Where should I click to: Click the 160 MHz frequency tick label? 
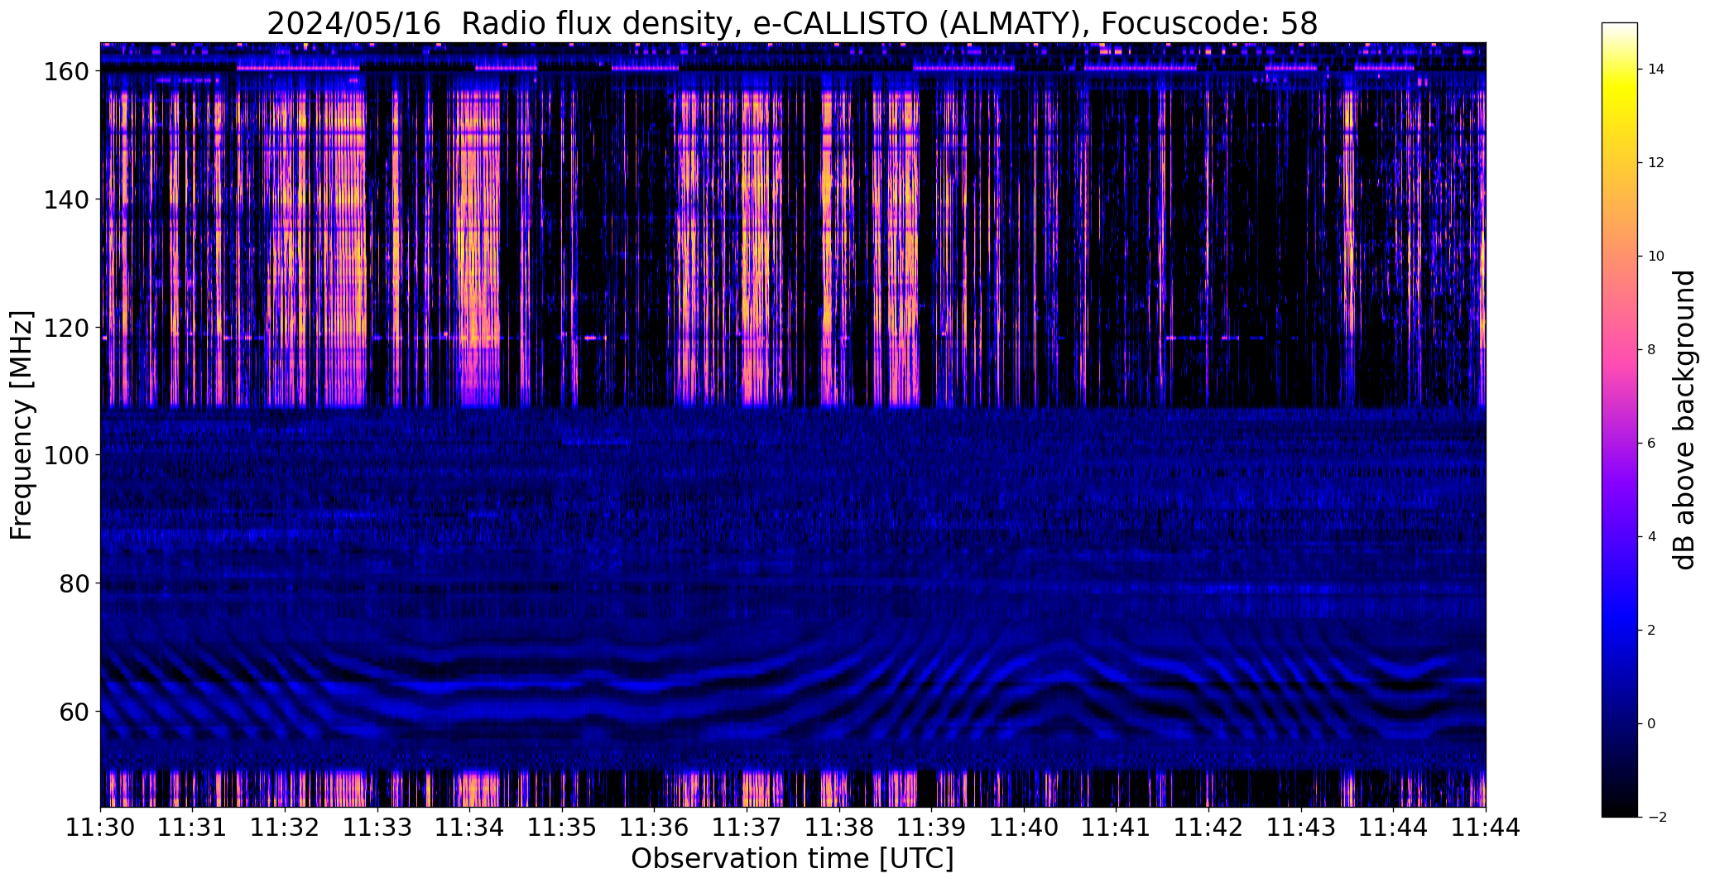66,72
